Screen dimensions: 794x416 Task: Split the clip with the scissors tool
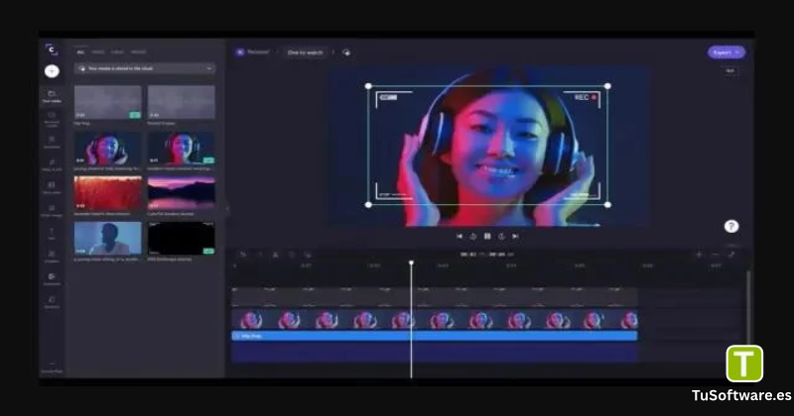[x=276, y=255]
